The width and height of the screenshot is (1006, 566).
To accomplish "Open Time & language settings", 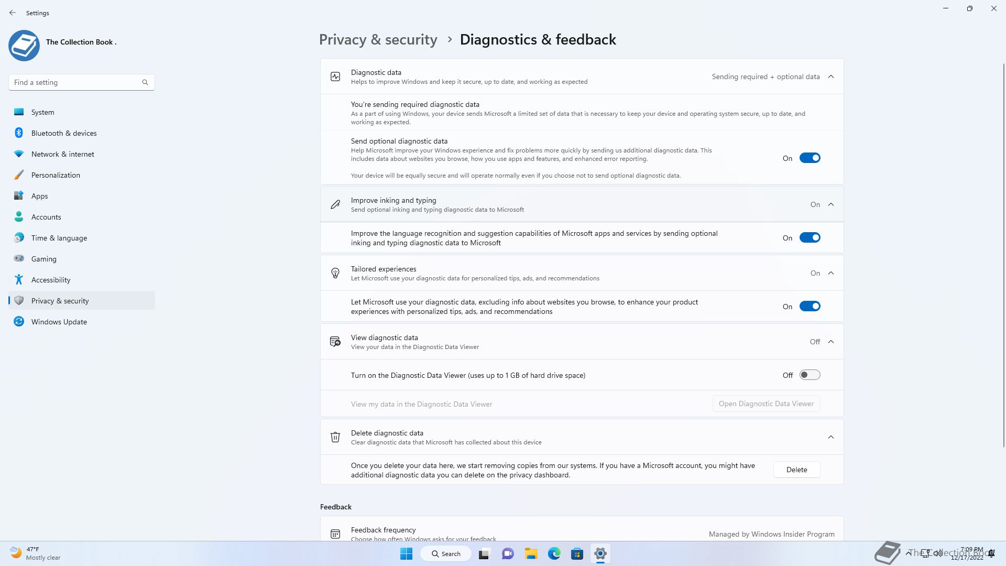I will click(82, 237).
